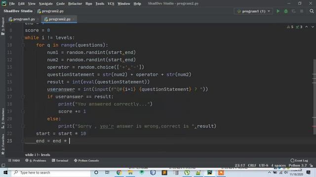Click the underlined 'useranswer' variable on line 16
Image resolution: width=316 pixels, height=177 pixels.
(61, 89)
